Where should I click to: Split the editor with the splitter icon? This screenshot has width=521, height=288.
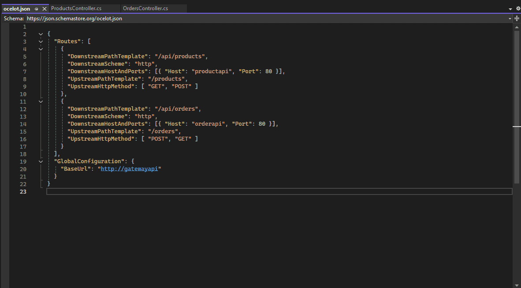point(517,19)
